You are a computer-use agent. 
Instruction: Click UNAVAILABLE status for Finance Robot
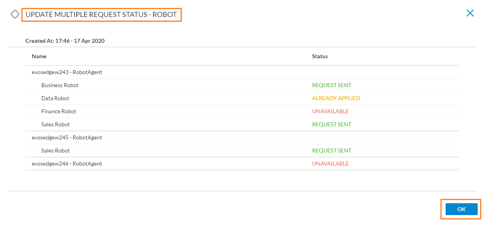(x=330, y=111)
